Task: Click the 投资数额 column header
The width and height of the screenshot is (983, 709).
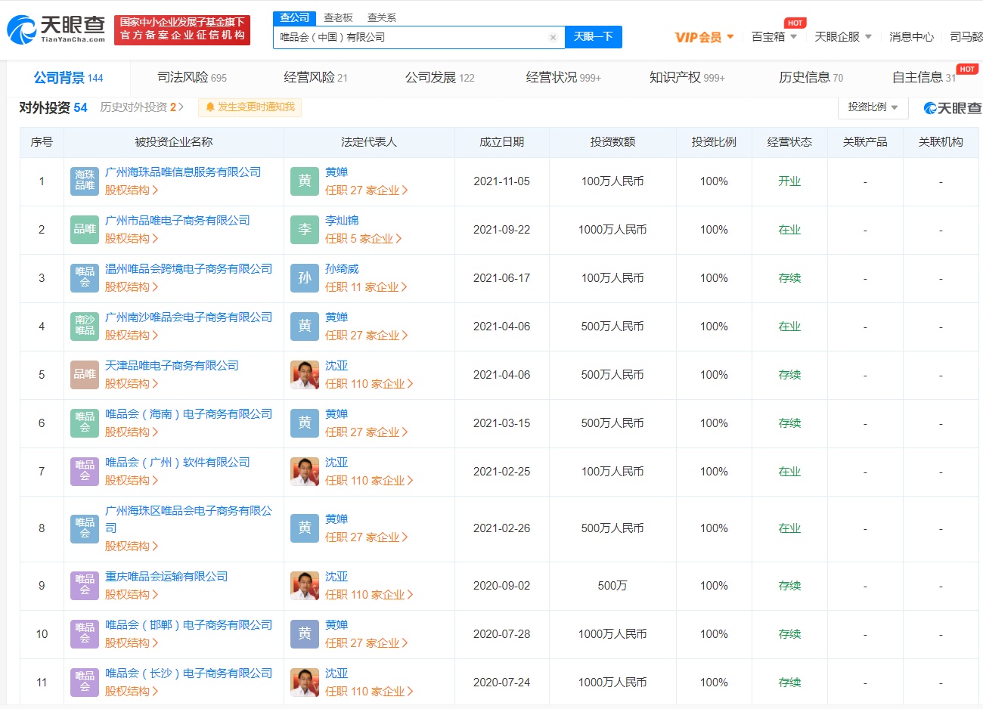Action: click(612, 142)
